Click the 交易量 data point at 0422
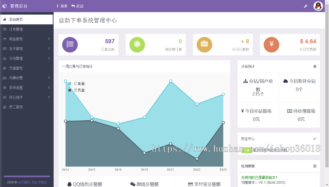The image size is (329, 187). tap(197, 159)
